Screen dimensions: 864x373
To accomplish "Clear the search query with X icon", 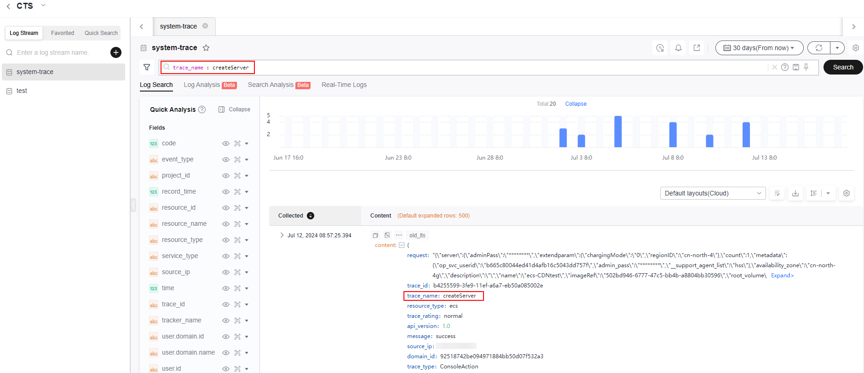I will [x=775, y=67].
